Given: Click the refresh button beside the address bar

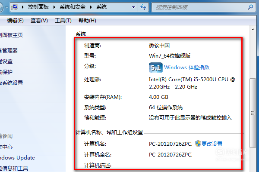Looking at the screenshot, I should click(143, 7).
